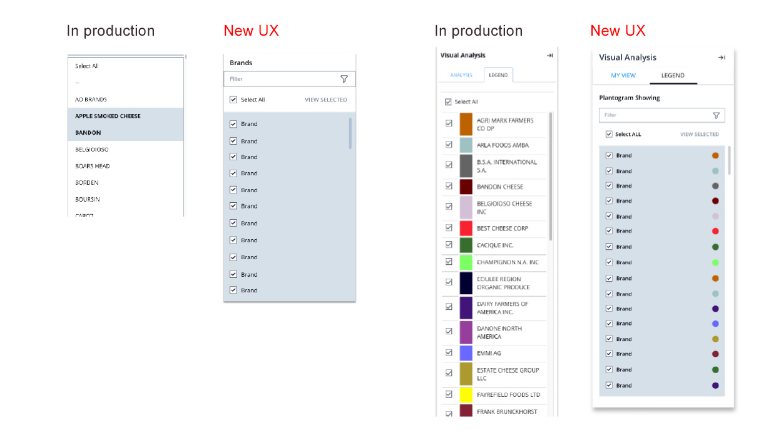Screen dimensions: 776x437
Task: Switch to the ANALYSIS tab
Action: click(x=461, y=75)
